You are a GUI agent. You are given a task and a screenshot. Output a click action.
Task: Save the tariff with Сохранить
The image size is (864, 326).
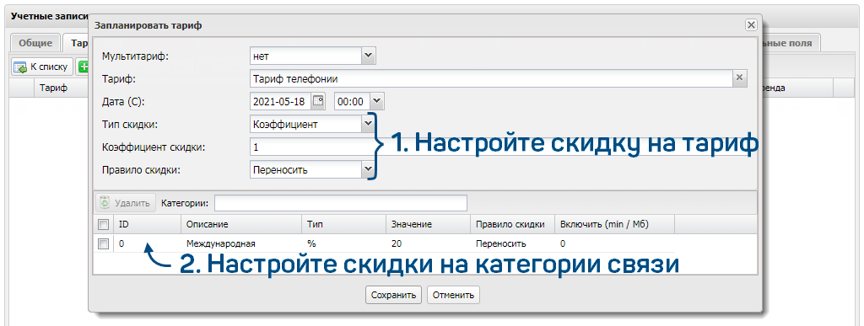click(x=393, y=295)
